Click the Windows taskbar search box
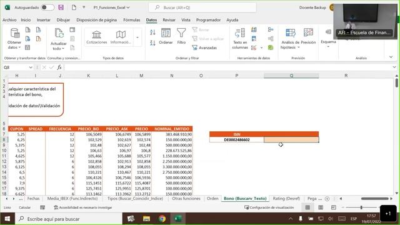Screen dimensions: 400x225 click(68, 219)
